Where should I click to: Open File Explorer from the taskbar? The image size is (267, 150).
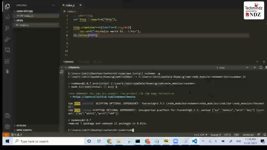(x=118, y=141)
